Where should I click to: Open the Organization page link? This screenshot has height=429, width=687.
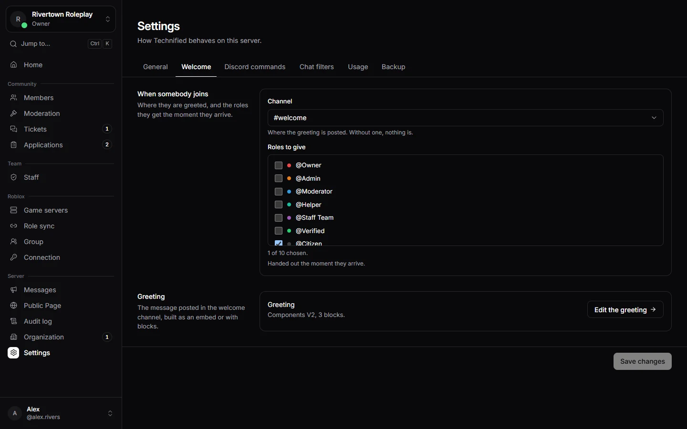tap(61, 337)
